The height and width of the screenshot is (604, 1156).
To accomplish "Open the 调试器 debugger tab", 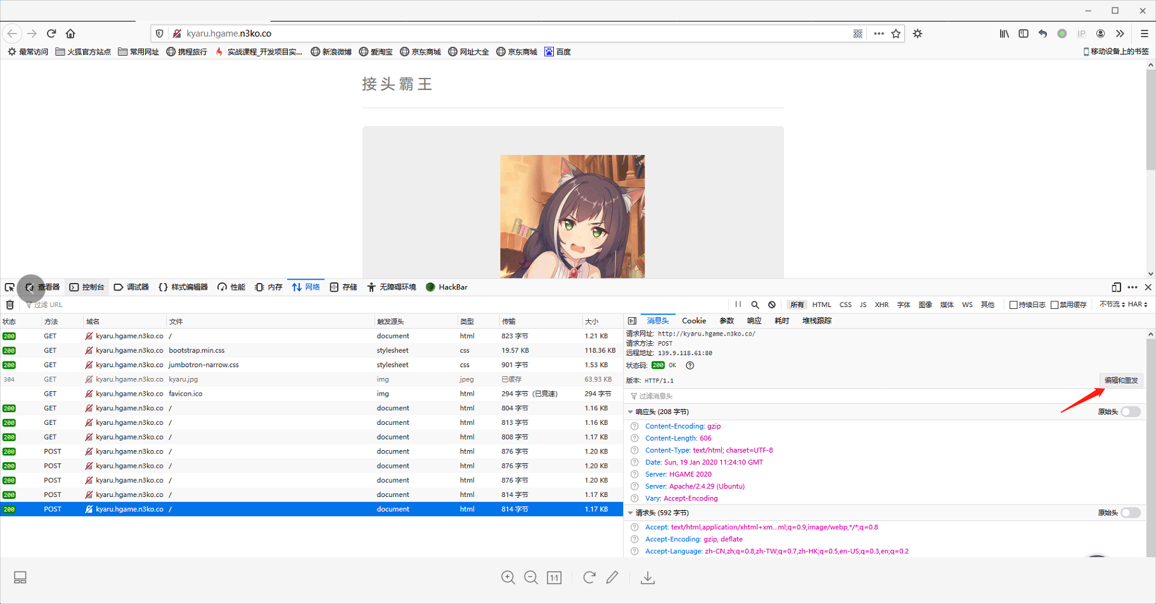I will click(x=131, y=287).
